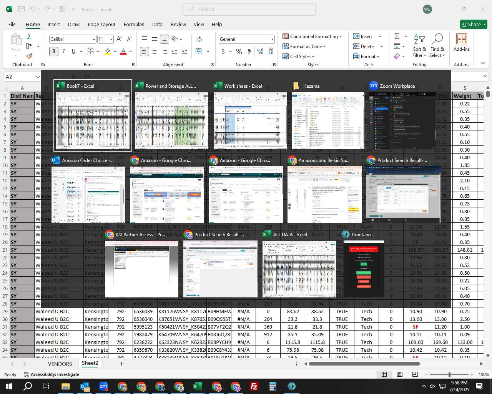Expand Number Format General dropdown
This screenshot has height=394, width=492.
click(272, 39)
